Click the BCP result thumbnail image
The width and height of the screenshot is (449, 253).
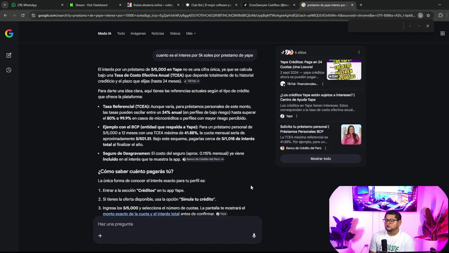[x=351, y=134]
